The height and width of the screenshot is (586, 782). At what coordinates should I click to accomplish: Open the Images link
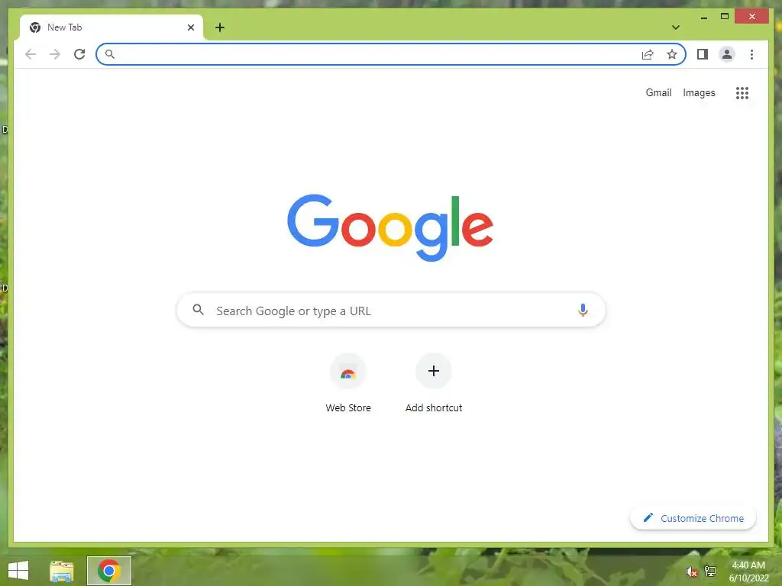699,92
